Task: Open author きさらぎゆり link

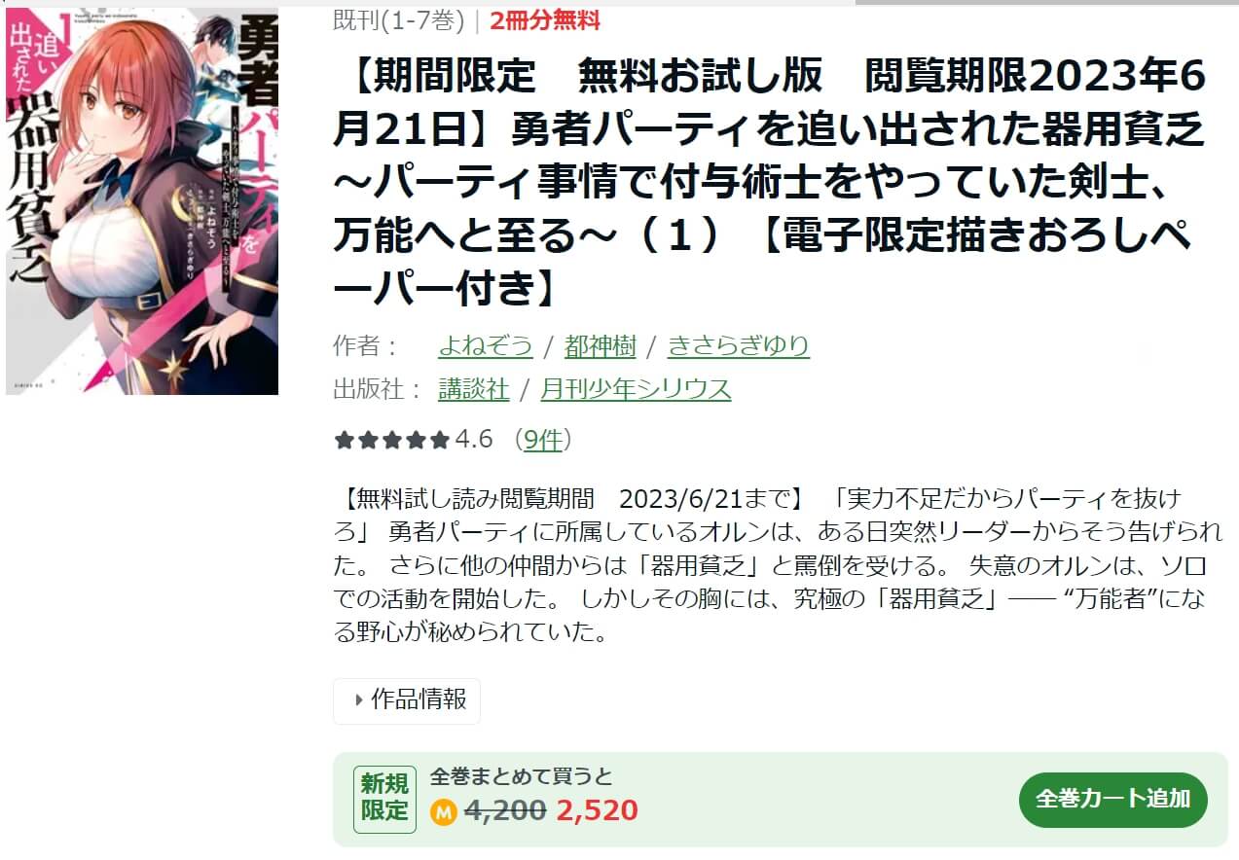Action: click(x=739, y=345)
